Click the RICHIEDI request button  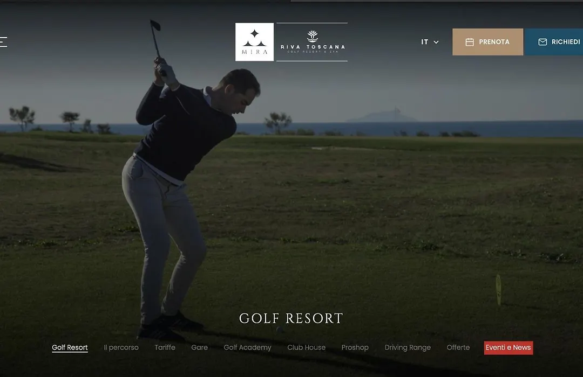[x=554, y=42]
